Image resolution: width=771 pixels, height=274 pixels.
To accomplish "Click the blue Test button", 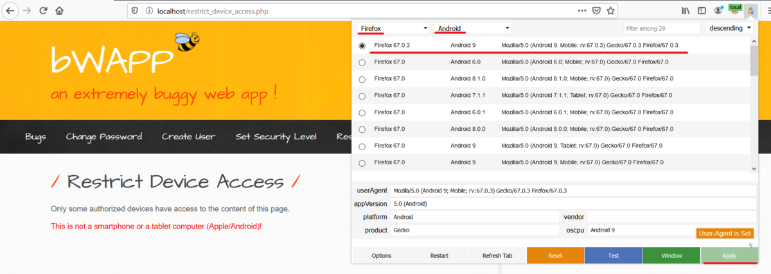I will pos(613,255).
